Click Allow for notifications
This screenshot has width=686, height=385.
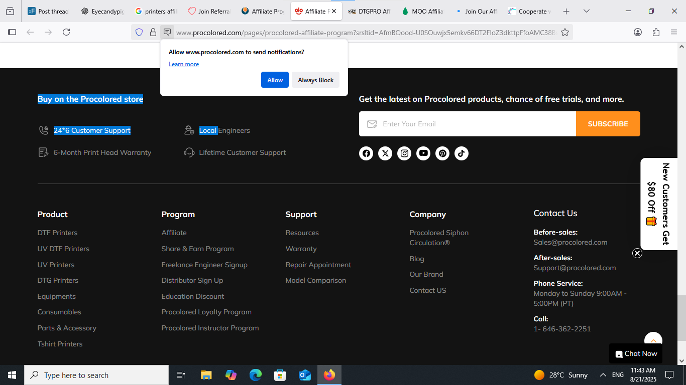(x=275, y=80)
